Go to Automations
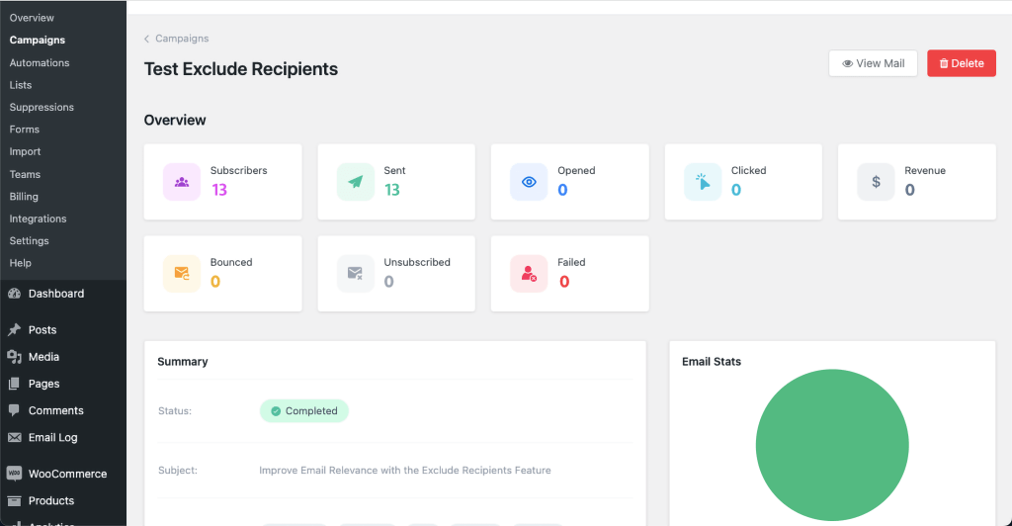The width and height of the screenshot is (1012, 526). (40, 62)
